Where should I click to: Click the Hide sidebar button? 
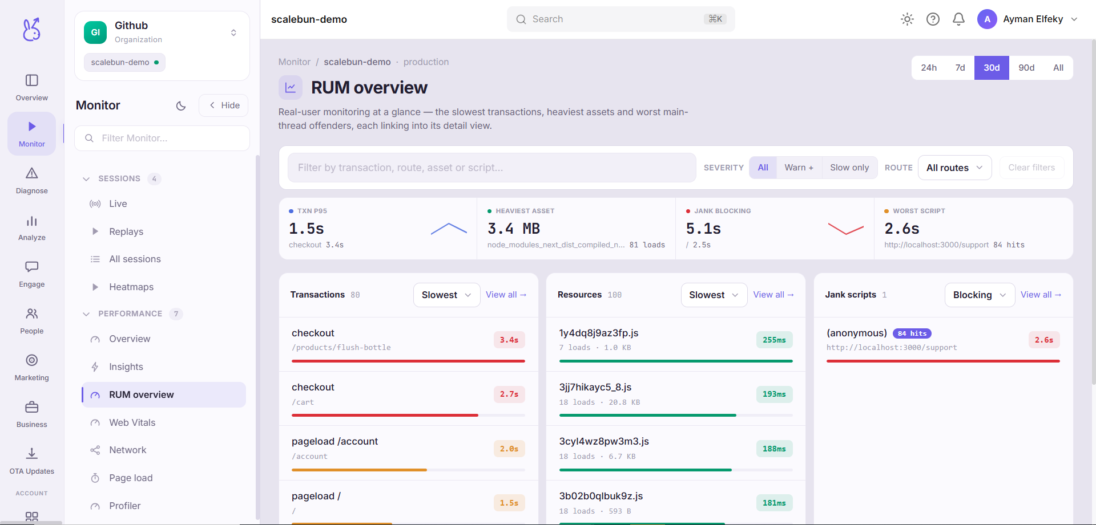[x=224, y=105]
